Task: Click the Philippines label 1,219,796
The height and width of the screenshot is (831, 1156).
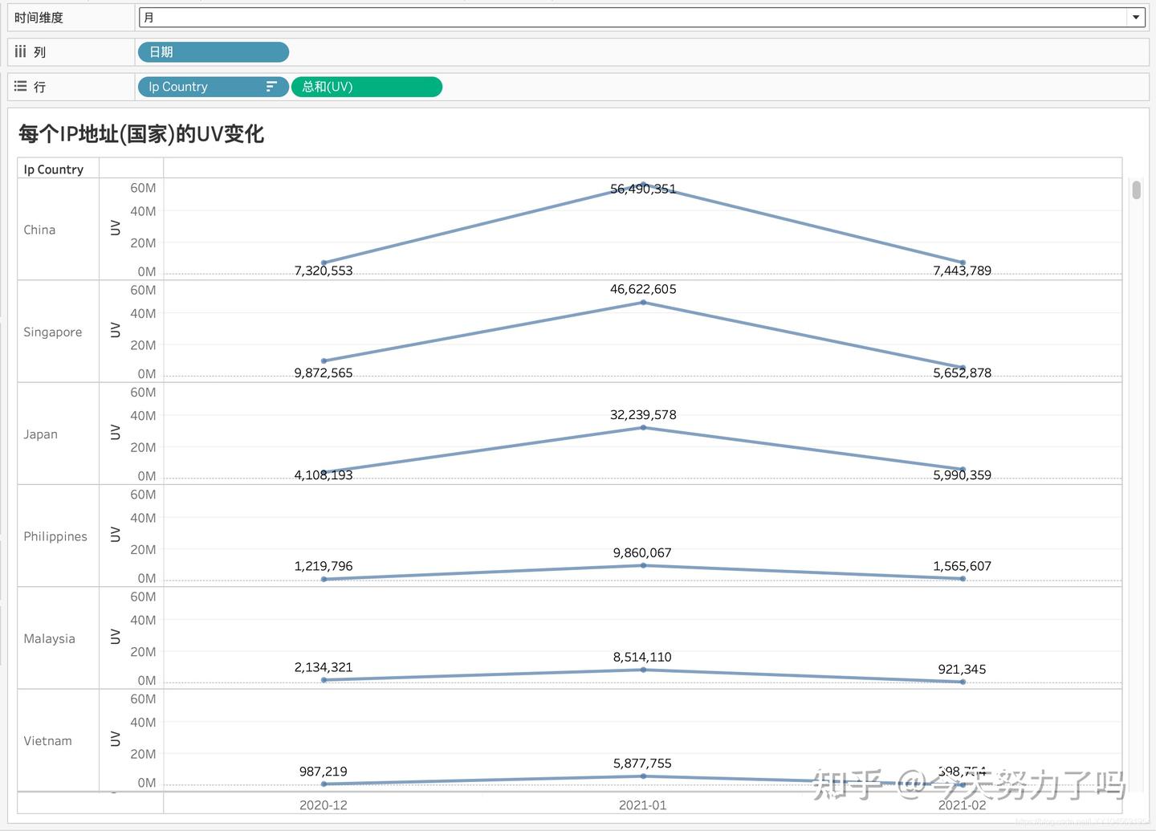Action: tap(324, 566)
